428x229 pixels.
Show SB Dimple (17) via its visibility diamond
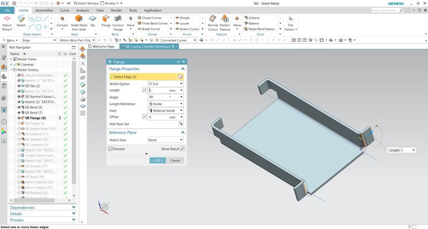coord(19,166)
